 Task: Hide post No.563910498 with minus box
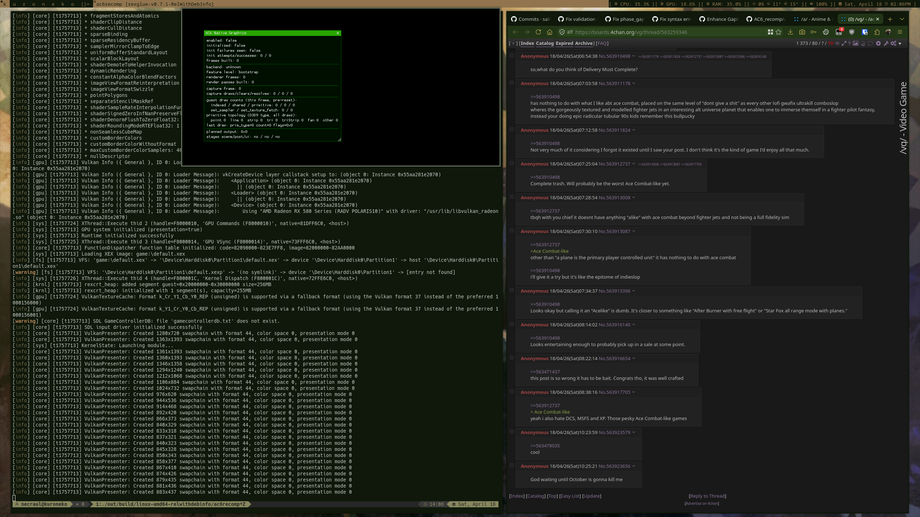512,55
